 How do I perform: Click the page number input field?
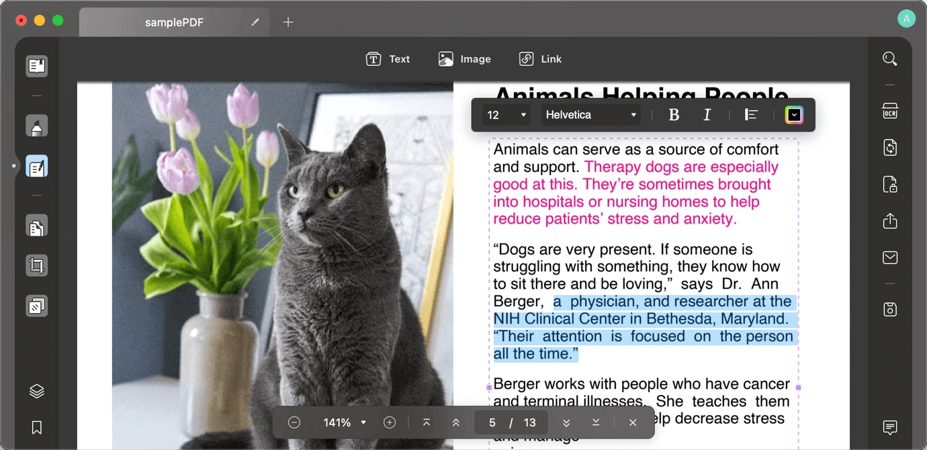pos(492,422)
